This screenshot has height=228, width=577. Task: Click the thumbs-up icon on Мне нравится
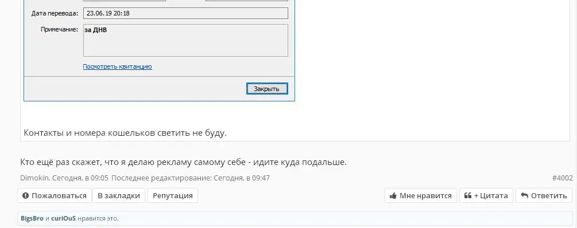coord(393,196)
